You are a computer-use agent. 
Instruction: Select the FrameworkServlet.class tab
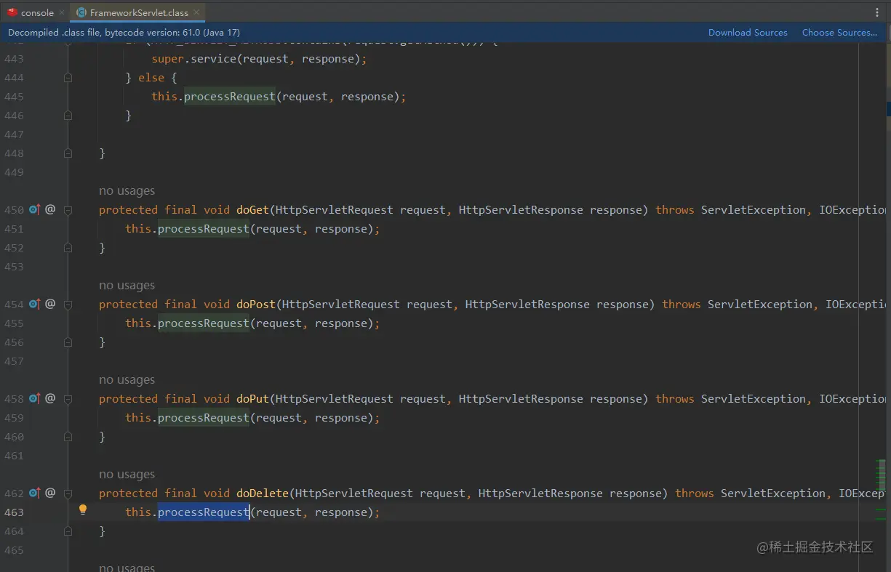(x=138, y=12)
